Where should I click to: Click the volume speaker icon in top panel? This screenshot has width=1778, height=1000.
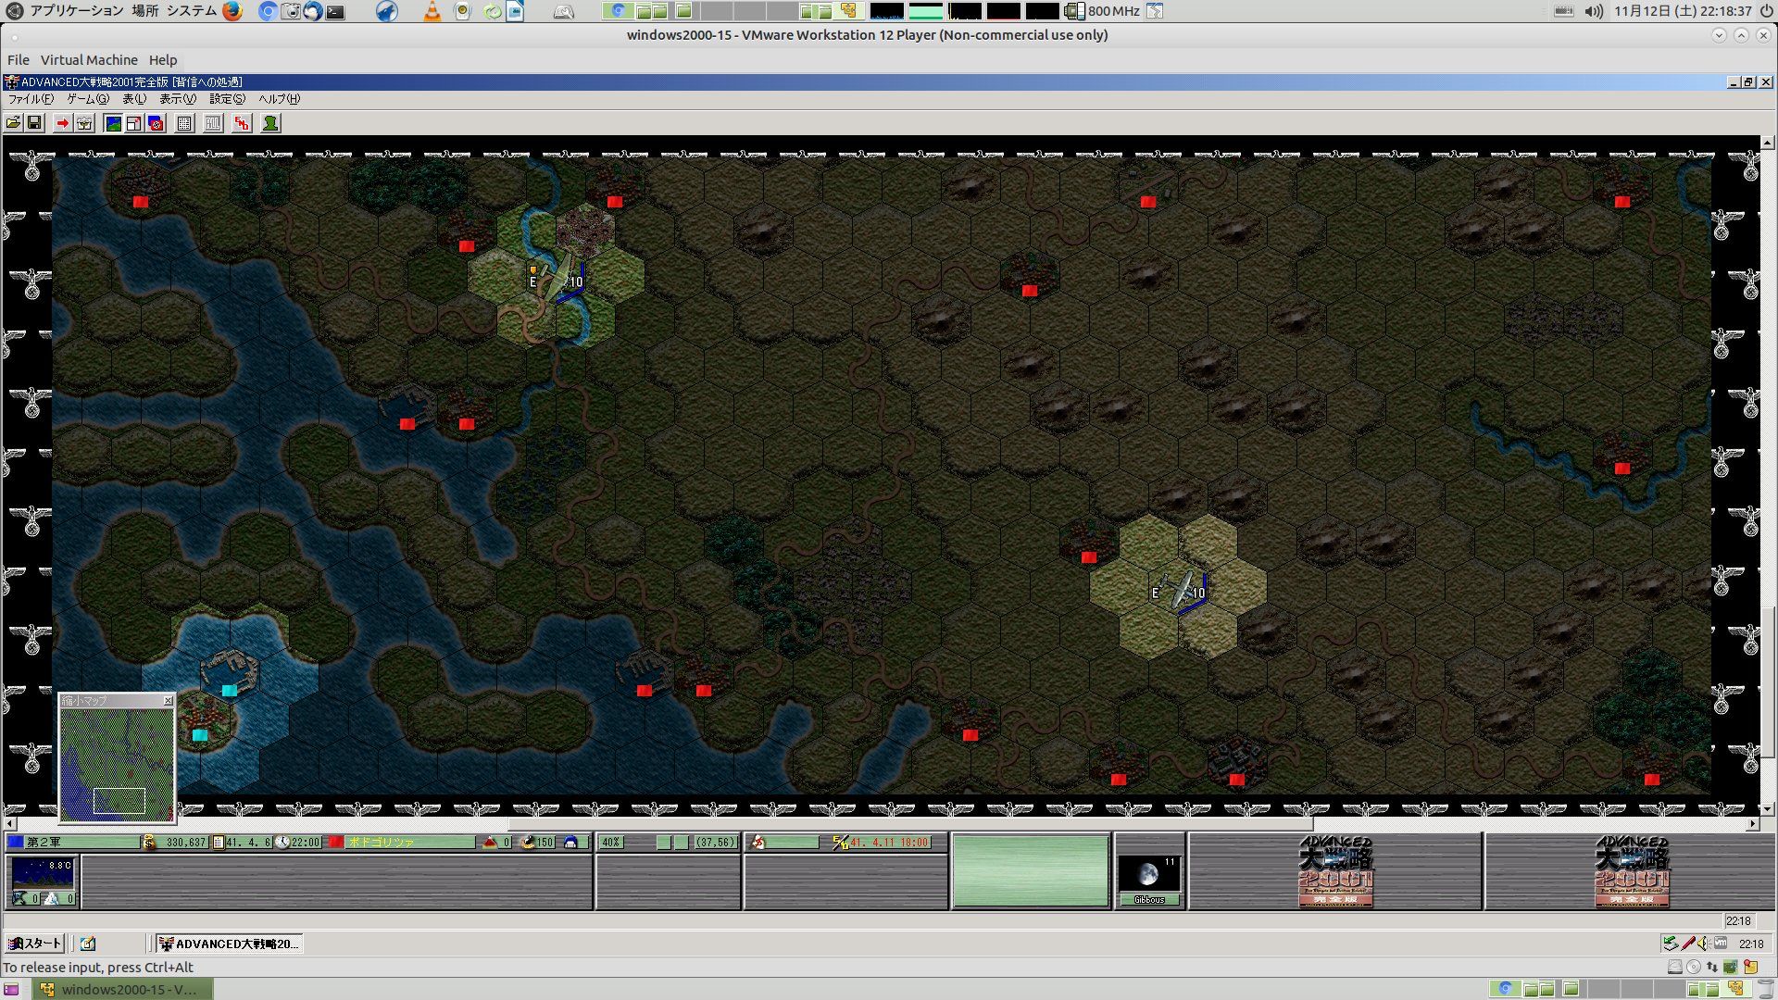tap(1594, 11)
